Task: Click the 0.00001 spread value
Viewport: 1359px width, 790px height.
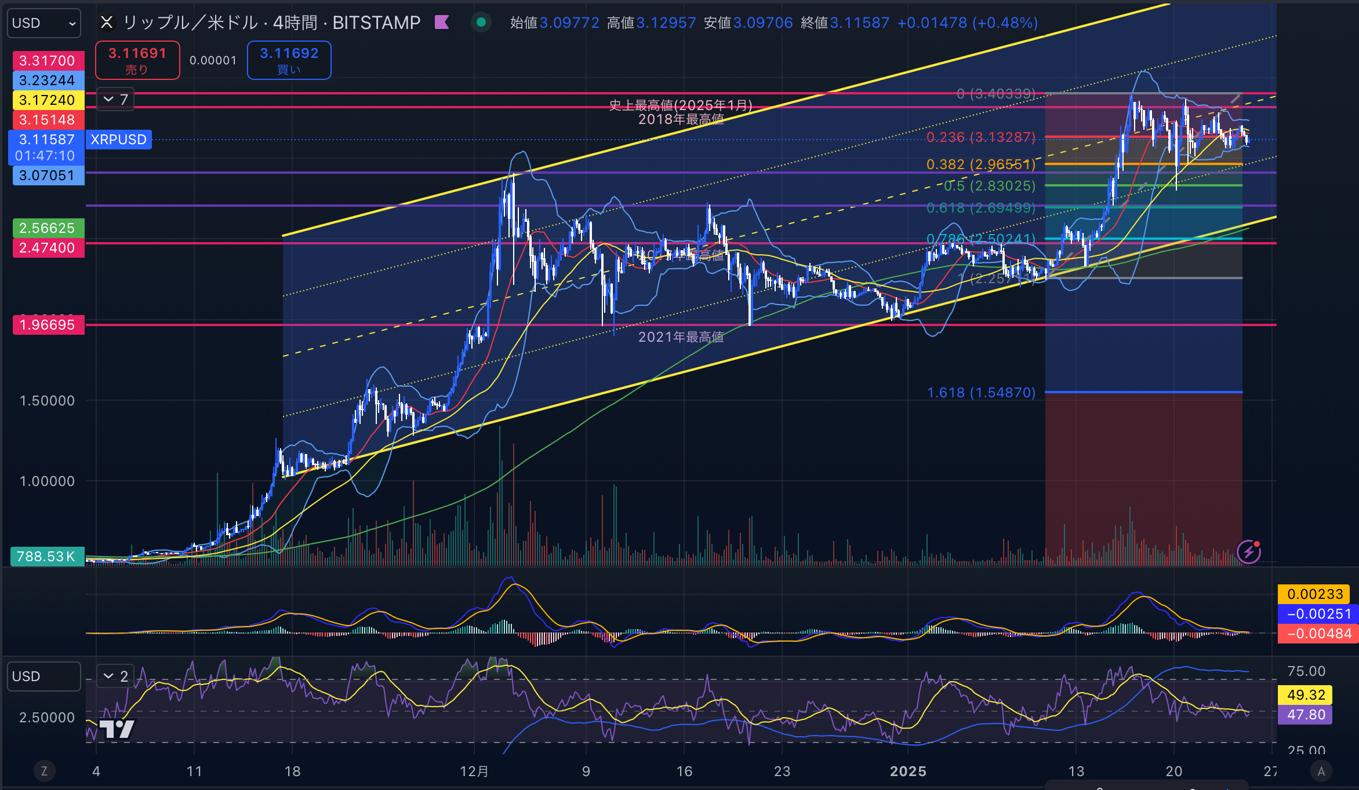Action: pos(213,60)
